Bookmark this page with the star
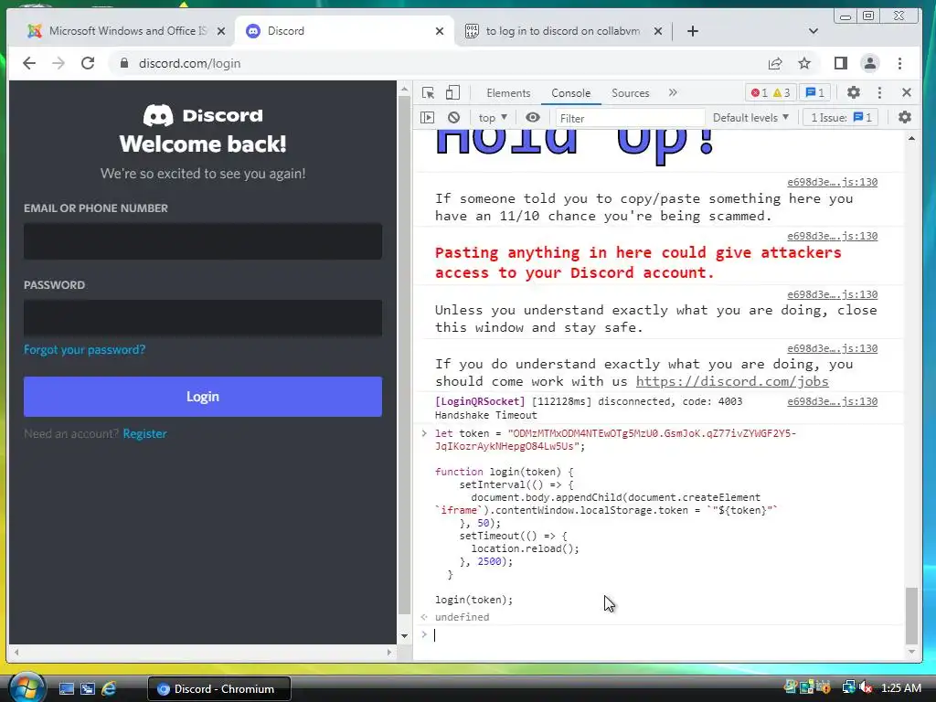The height and width of the screenshot is (702, 936). [804, 63]
